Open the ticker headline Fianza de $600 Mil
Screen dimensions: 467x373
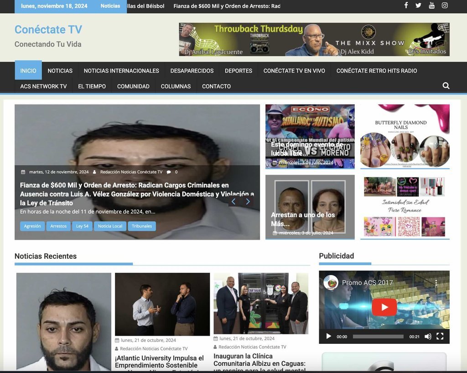coord(227,6)
